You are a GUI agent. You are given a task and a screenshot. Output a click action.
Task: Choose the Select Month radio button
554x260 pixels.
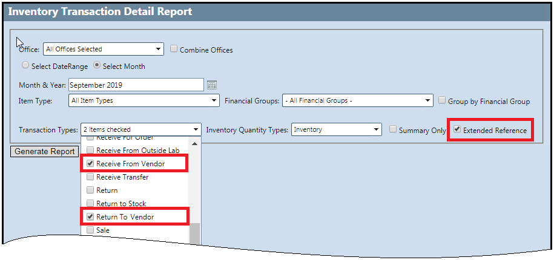pyautogui.click(x=97, y=66)
